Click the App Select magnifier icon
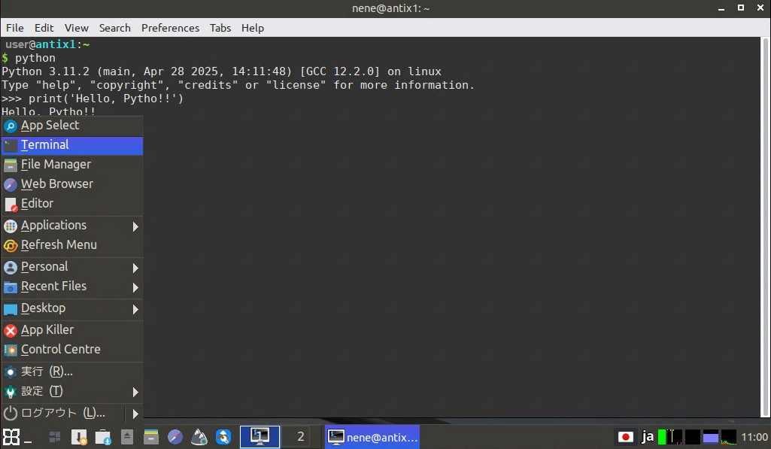 [11, 126]
